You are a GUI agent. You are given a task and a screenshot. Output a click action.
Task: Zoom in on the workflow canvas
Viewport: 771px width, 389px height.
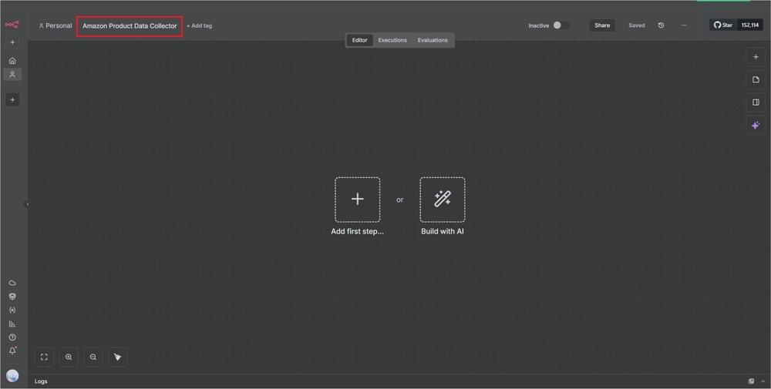point(69,357)
